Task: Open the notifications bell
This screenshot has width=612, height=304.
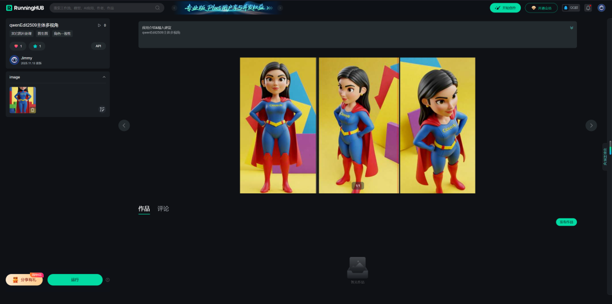Action: coord(588,8)
